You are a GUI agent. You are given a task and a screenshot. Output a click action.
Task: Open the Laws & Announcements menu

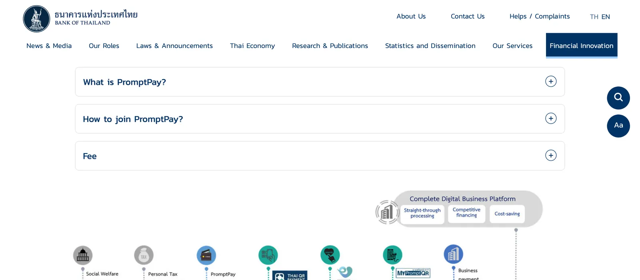174,46
